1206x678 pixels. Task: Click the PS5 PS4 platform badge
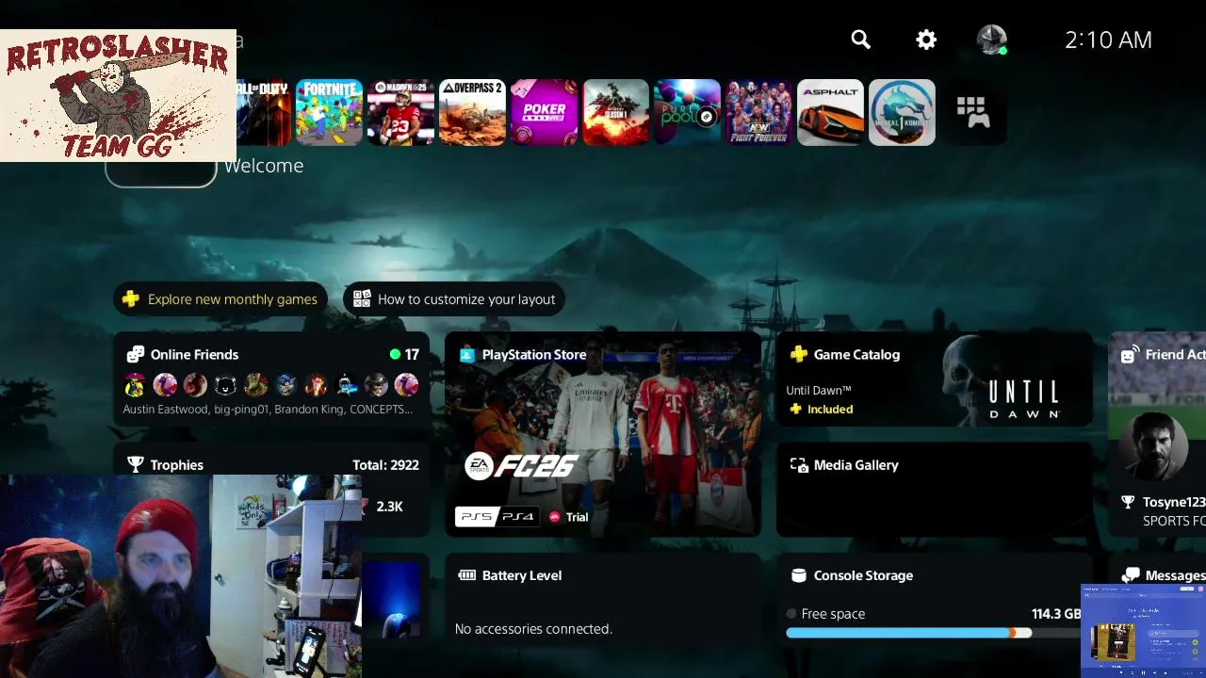pos(497,517)
